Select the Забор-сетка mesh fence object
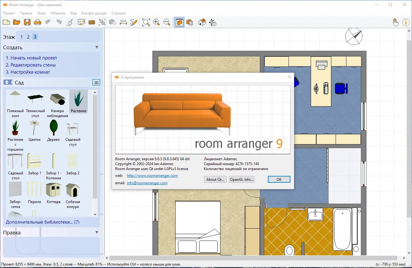This screenshot has height=268, width=412. coord(15,195)
